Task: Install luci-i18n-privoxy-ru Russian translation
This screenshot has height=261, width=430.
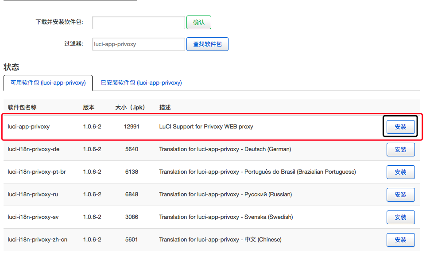Action: (400, 195)
